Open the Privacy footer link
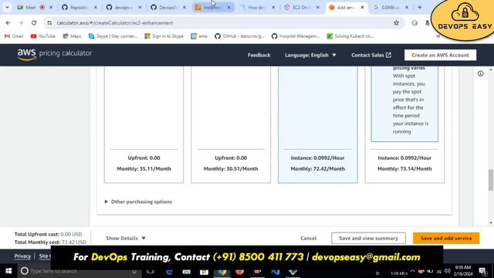This screenshot has height=278, width=494. (22, 256)
